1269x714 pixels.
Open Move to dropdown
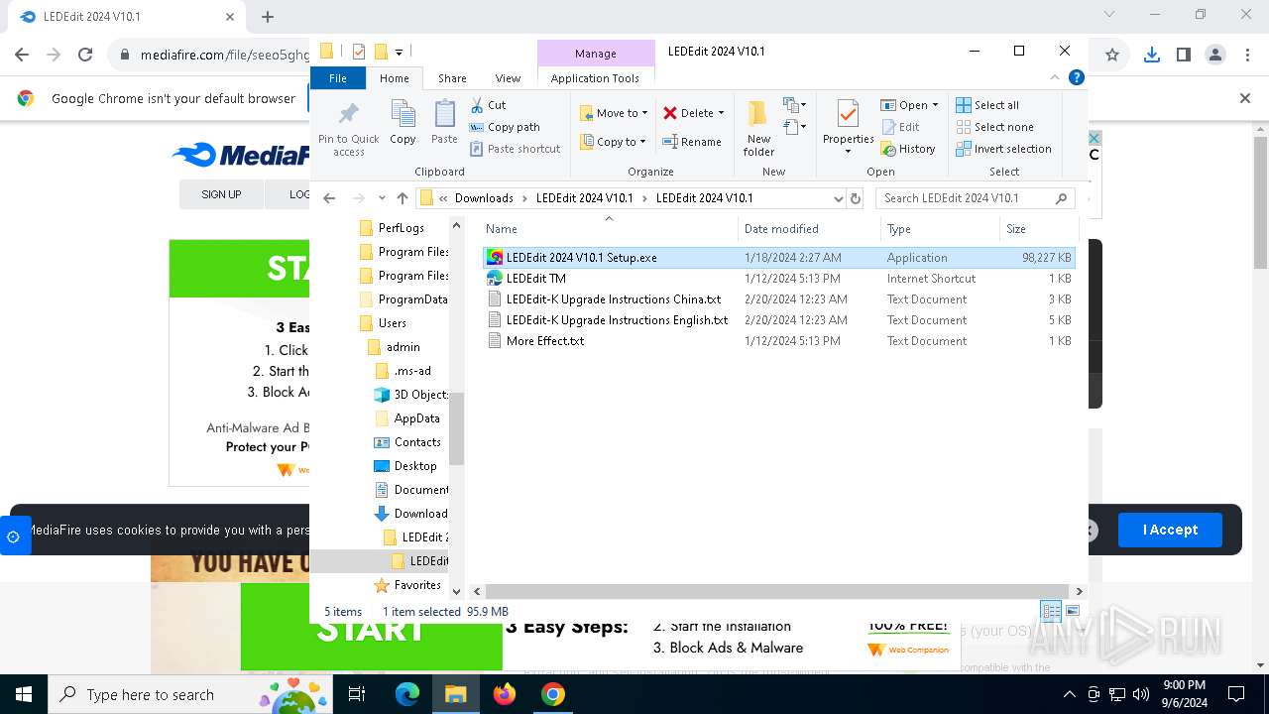(x=614, y=113)
